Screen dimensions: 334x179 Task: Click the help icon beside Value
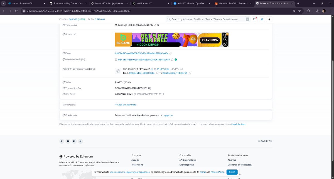click(x=64, y=82)
